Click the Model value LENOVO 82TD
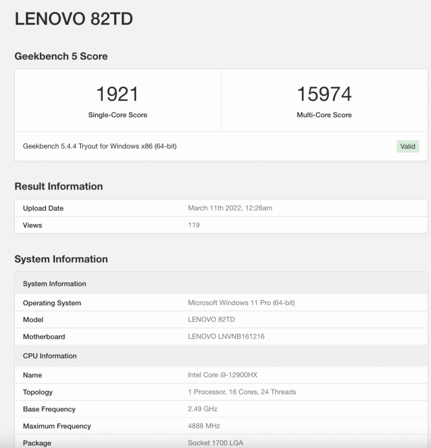431x448 pixels. pos(211,320)
